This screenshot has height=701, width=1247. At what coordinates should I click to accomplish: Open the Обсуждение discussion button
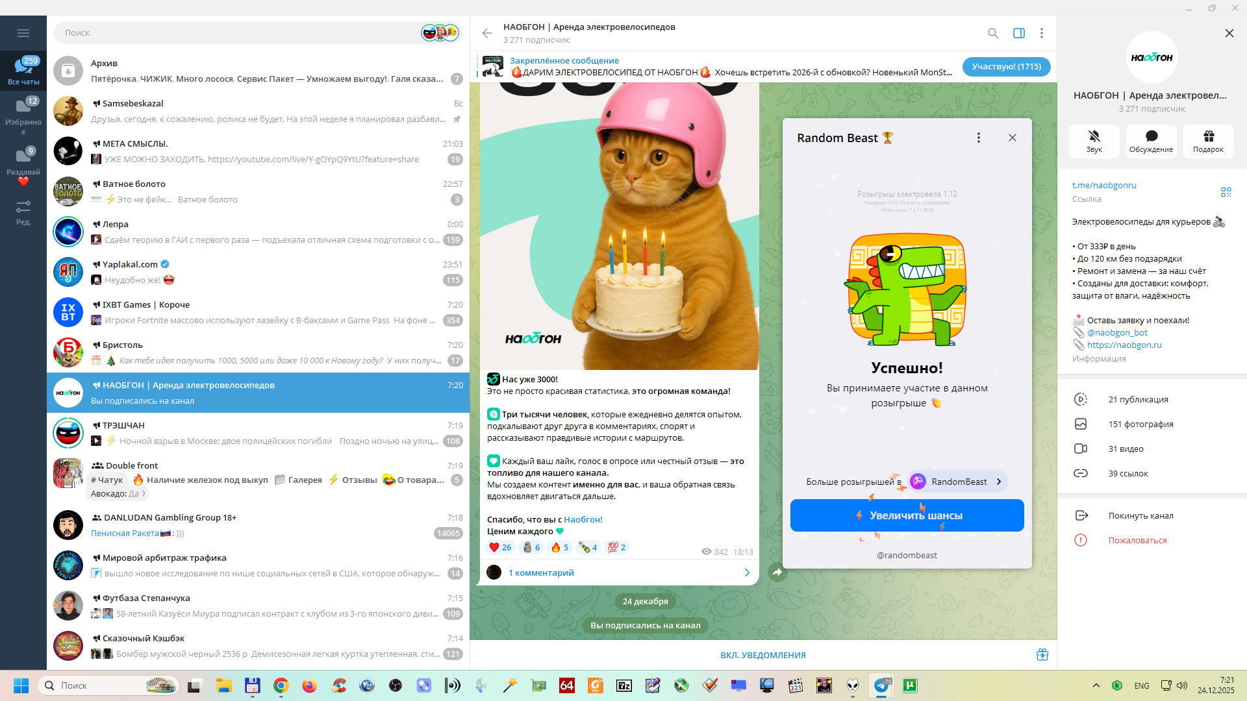[1151, 140]
